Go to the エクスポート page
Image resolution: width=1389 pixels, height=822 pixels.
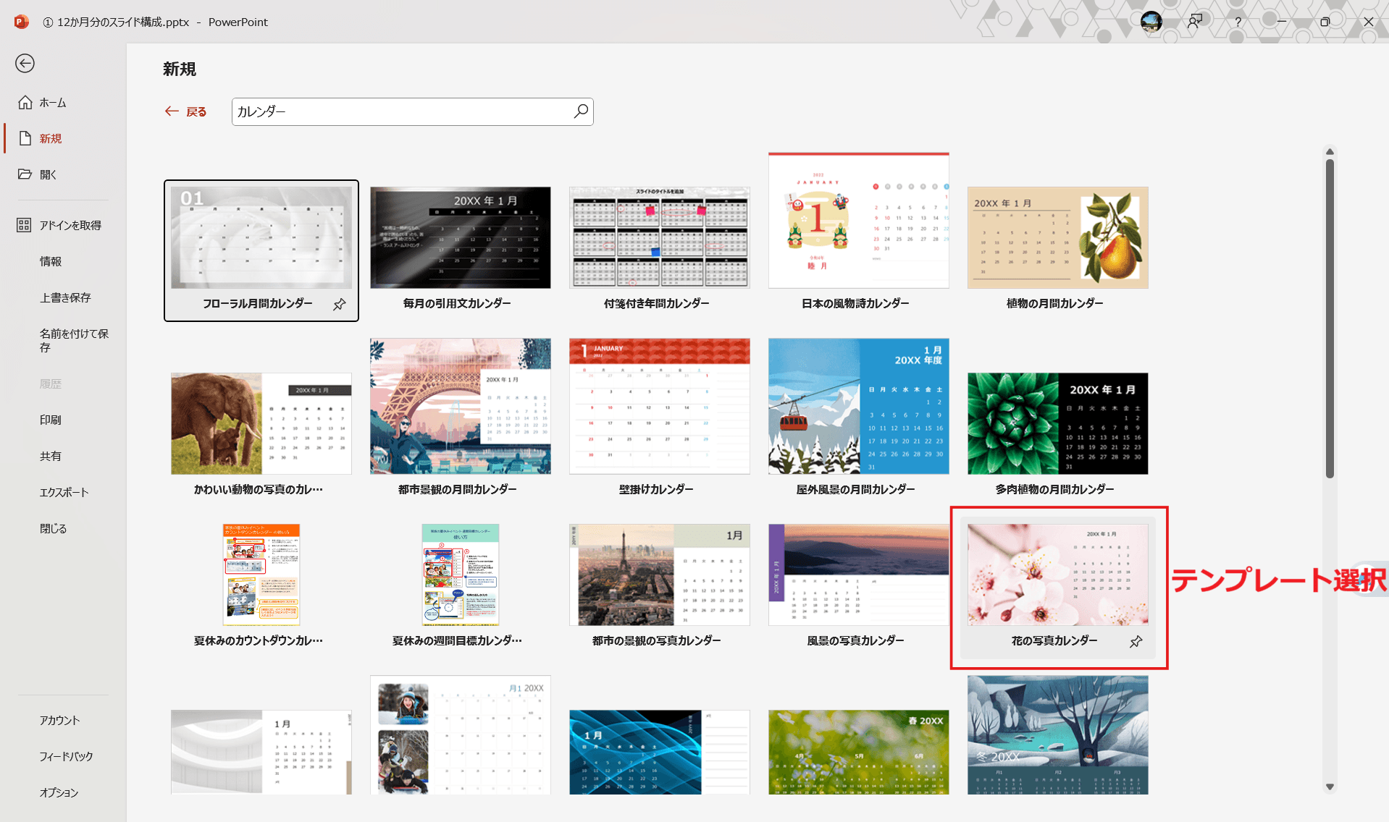(x=64, y=492)
